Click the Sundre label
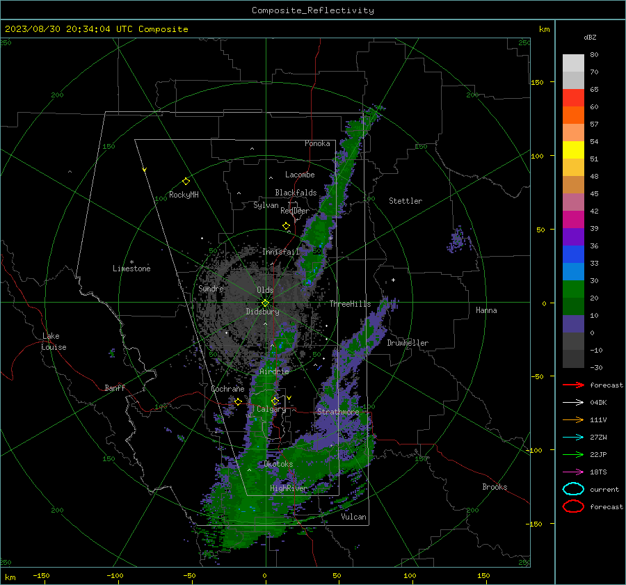Screen dimensions: 626x585 211,289
